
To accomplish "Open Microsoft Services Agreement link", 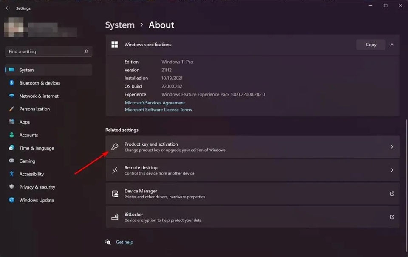I will coord(155,103).
